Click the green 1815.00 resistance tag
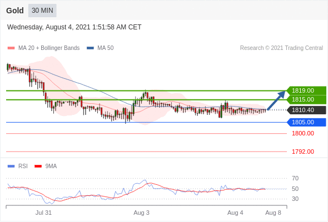This screenshot has width=328, height=222. point(306,99)
